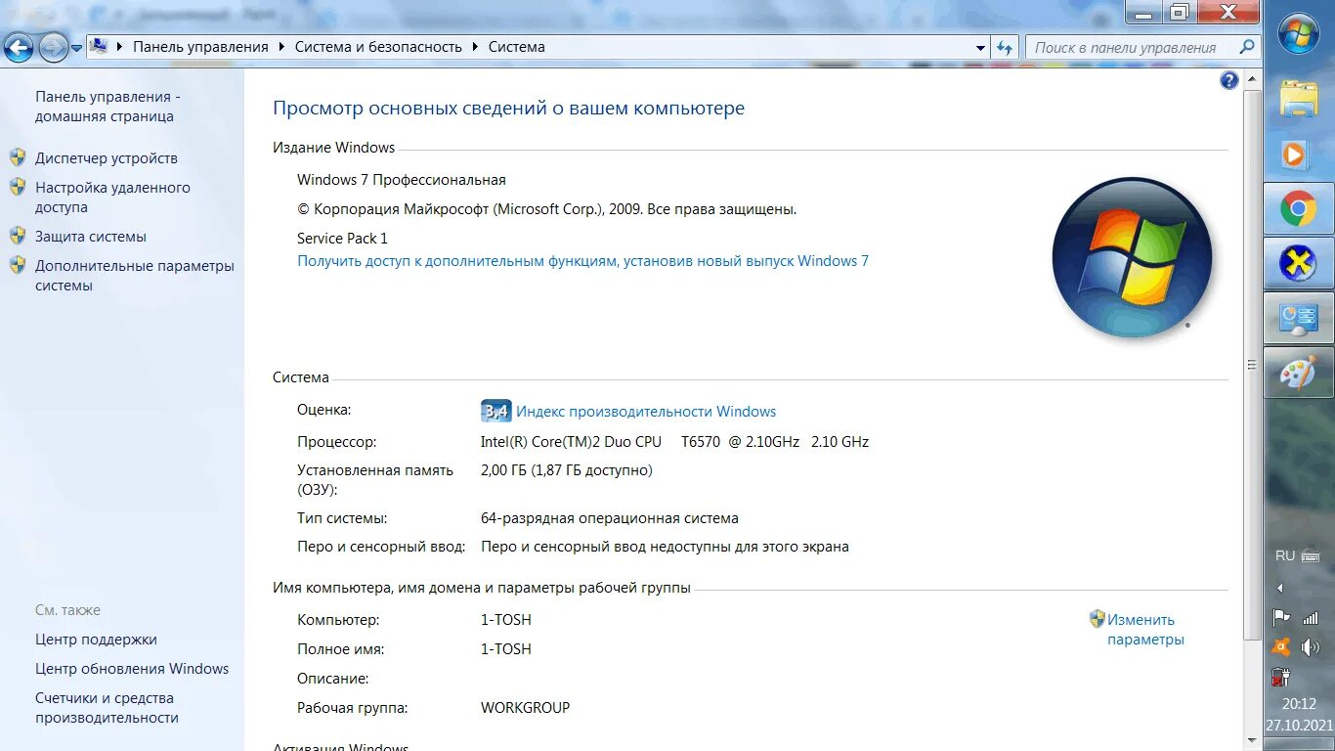This screenshot has height=751, width=1335.
Task: Open Windows Media Player taskbar icon
Action: pos(1295,154)
